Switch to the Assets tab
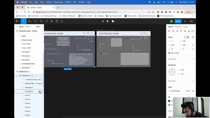Viewport: 210px width, 118px height. pos(28,27)
